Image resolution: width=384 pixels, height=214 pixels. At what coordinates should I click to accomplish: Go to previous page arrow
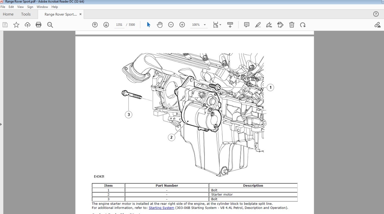[x=95, y=25]
